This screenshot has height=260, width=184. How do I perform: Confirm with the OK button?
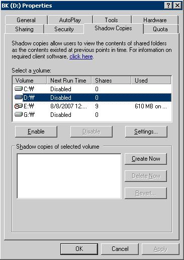click(x=79, y=249)
